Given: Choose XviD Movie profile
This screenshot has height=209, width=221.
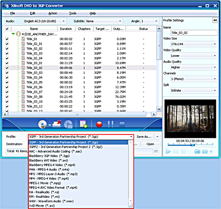Looking at the screenshot, I should tap(79, 206).
